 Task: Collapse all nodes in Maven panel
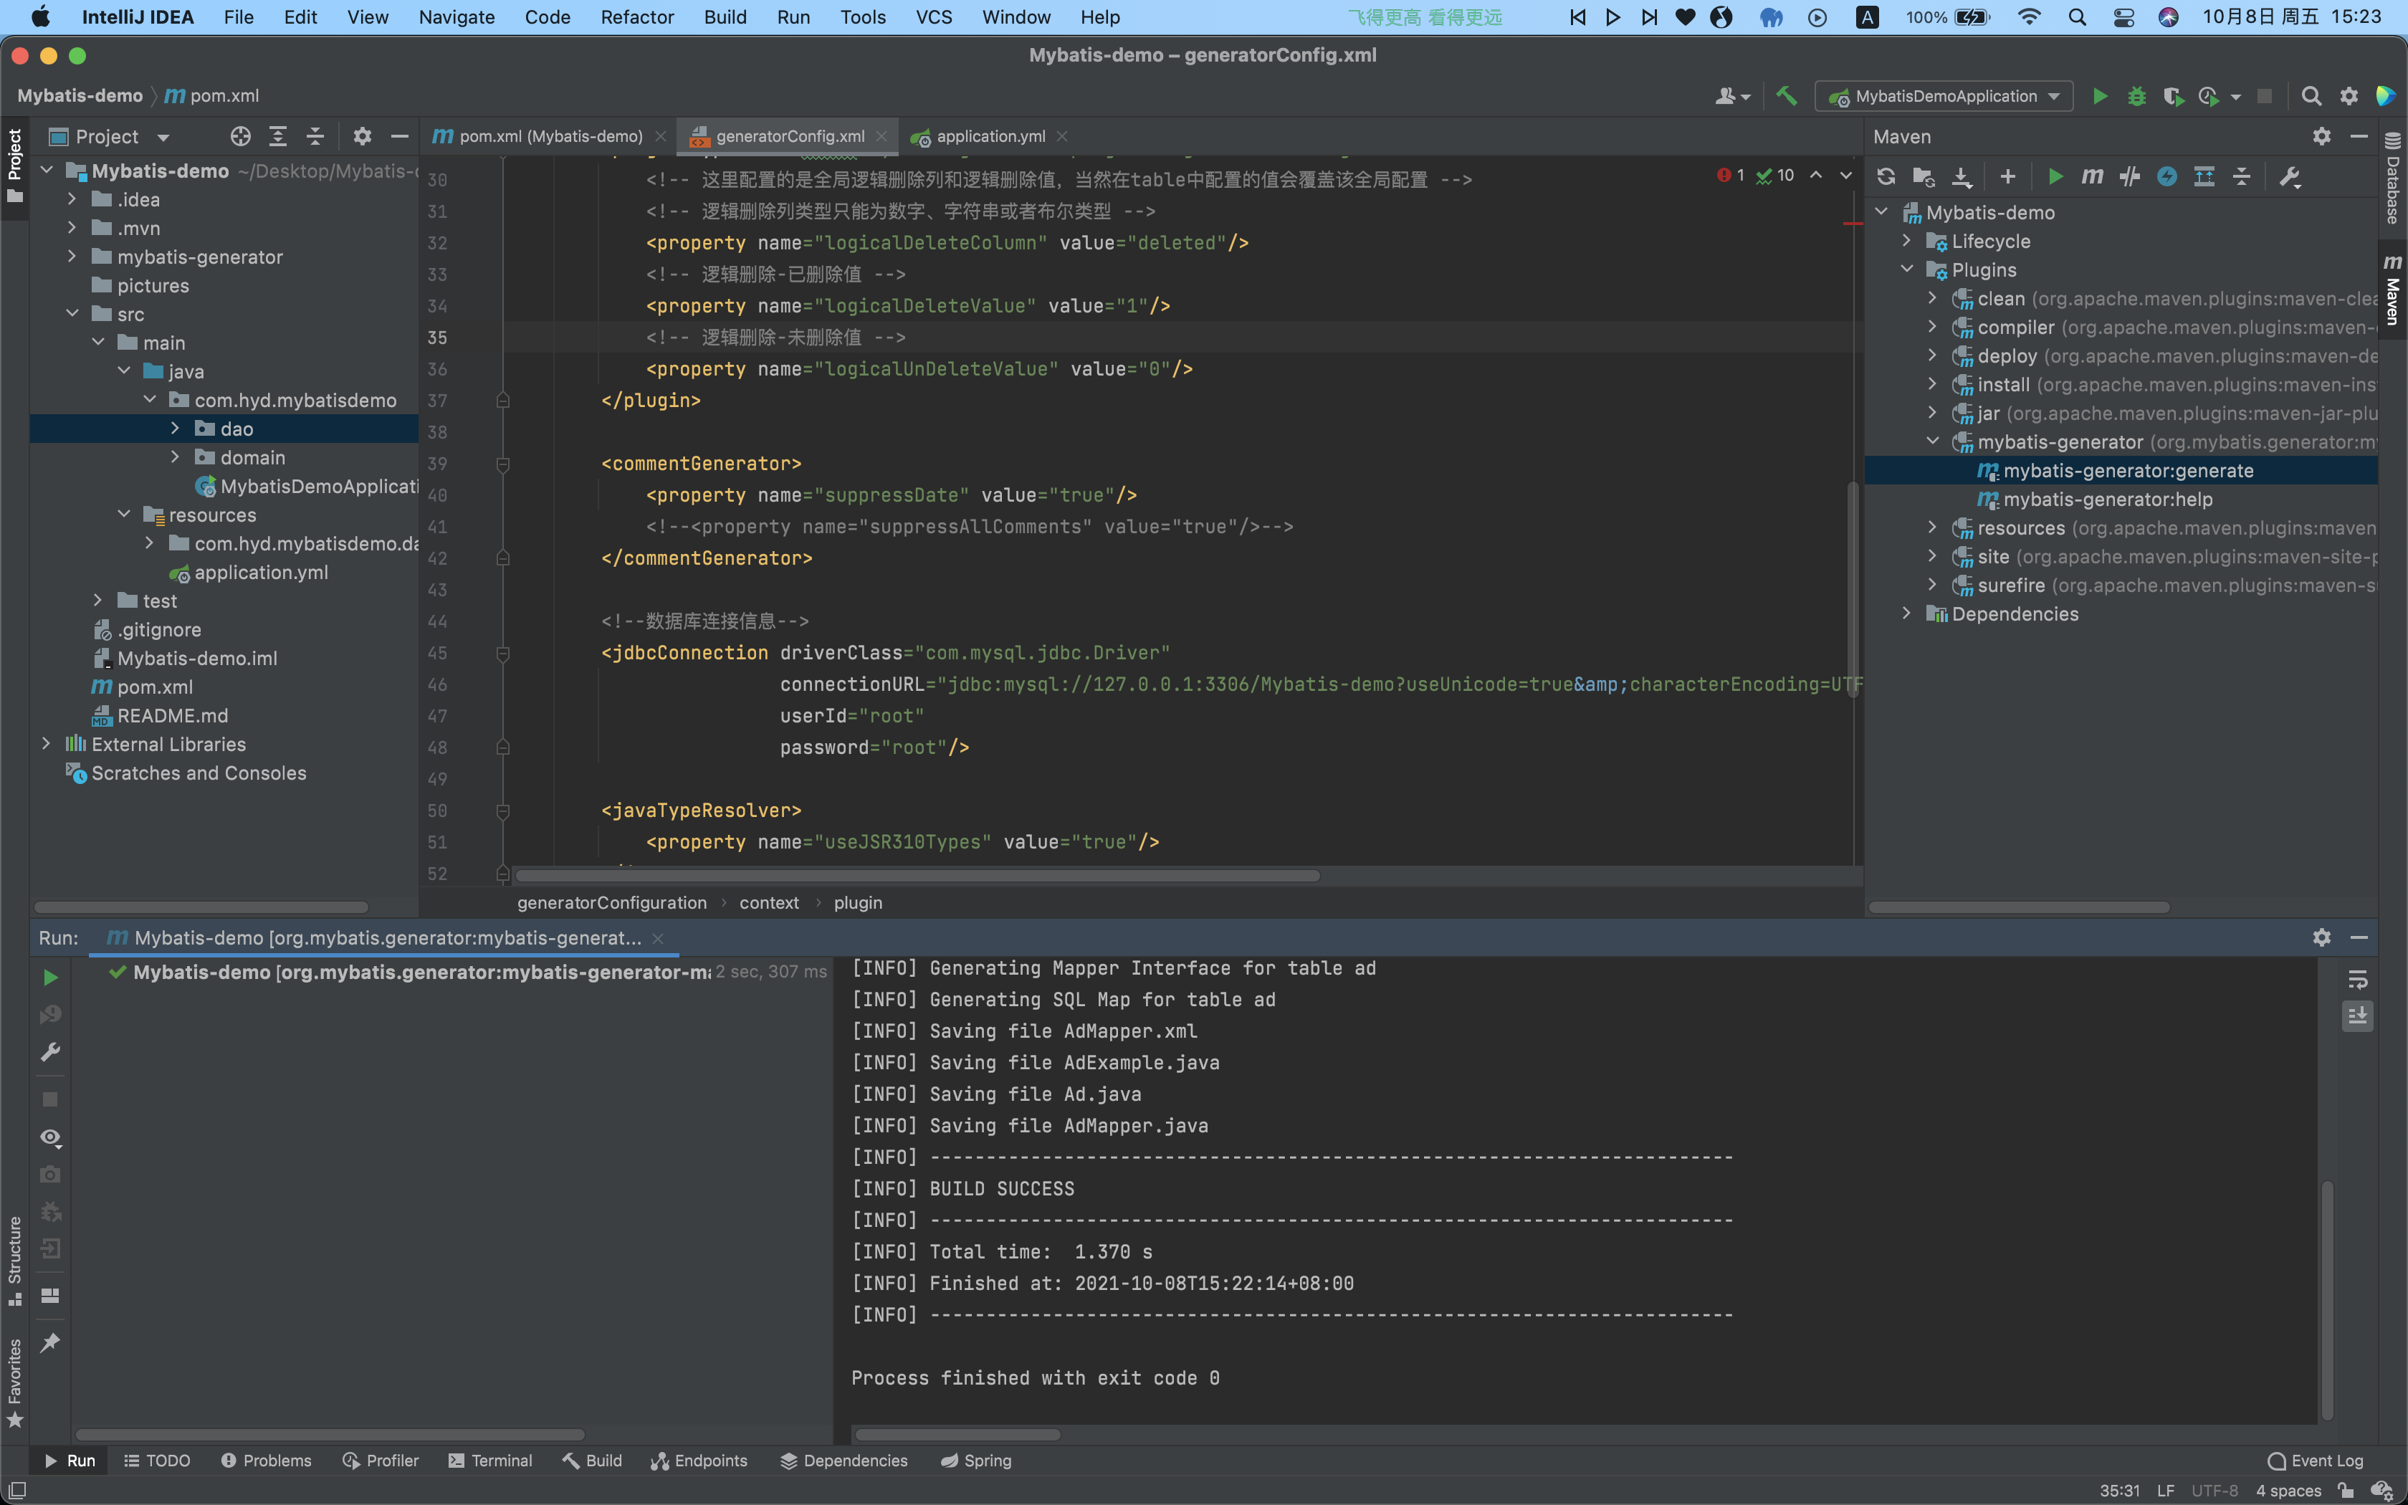click(2242, 177)
